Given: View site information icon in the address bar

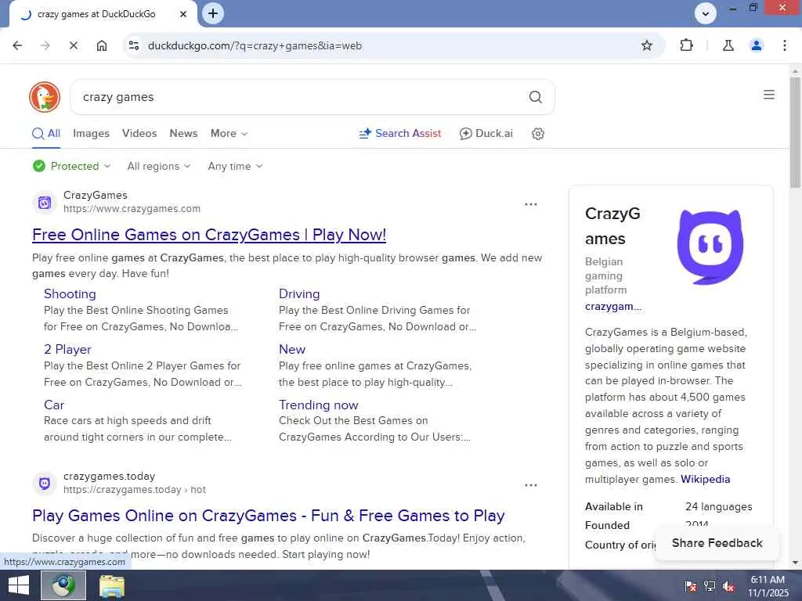Looking at the screenshot, I should pyautogui.click(x=134, y=45).
